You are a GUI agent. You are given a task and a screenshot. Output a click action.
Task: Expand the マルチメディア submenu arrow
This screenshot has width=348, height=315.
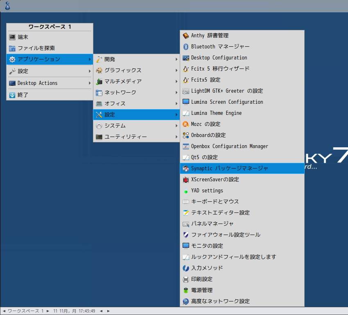click(x=176, y=81)
